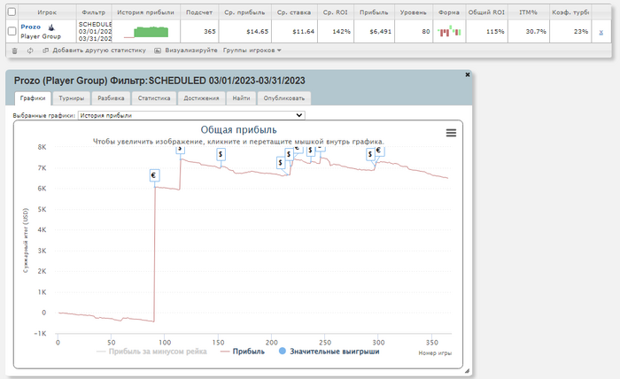Click the $6,491 profit value
Image resolution: width=620 pixels, height=379 pixels.
coord(380,31)
